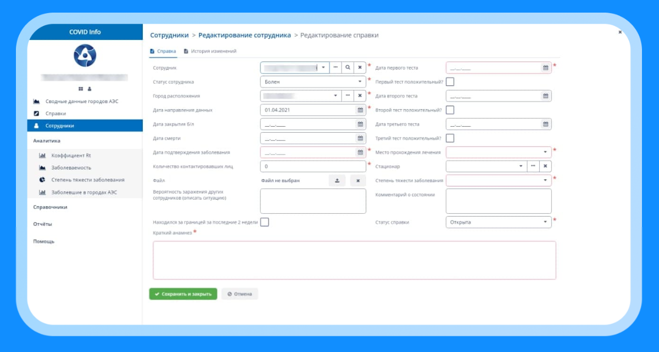Screen dimensions: 659x352
Task: Remove selected file with X button
Action: (x=358, y=180)
